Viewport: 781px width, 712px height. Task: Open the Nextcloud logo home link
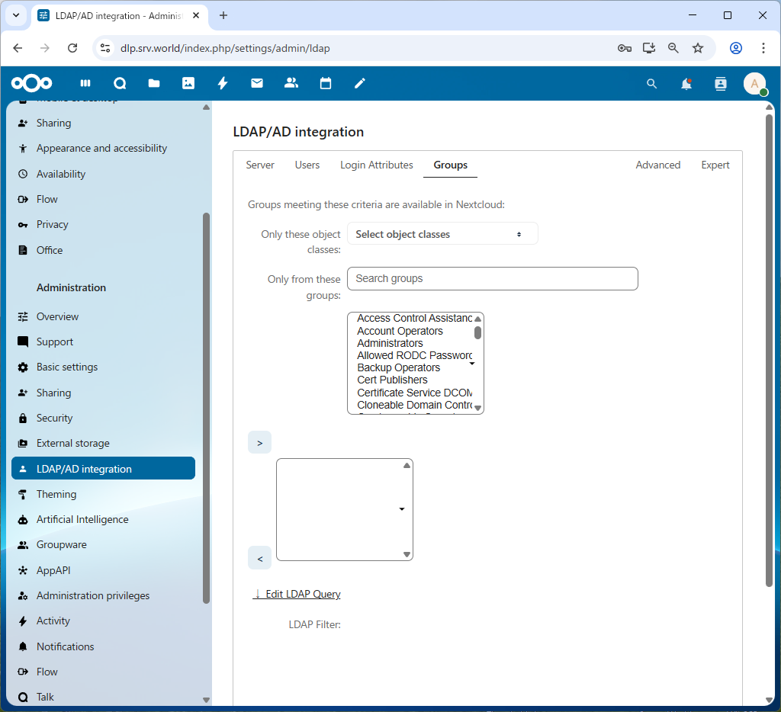click(x=31, y=83)
